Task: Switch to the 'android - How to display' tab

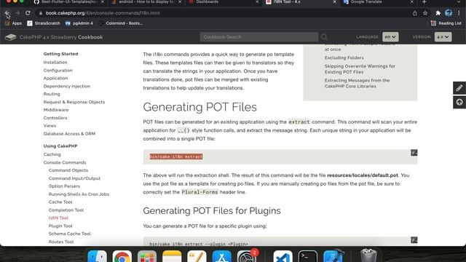Action: click(x=146, y=2)
